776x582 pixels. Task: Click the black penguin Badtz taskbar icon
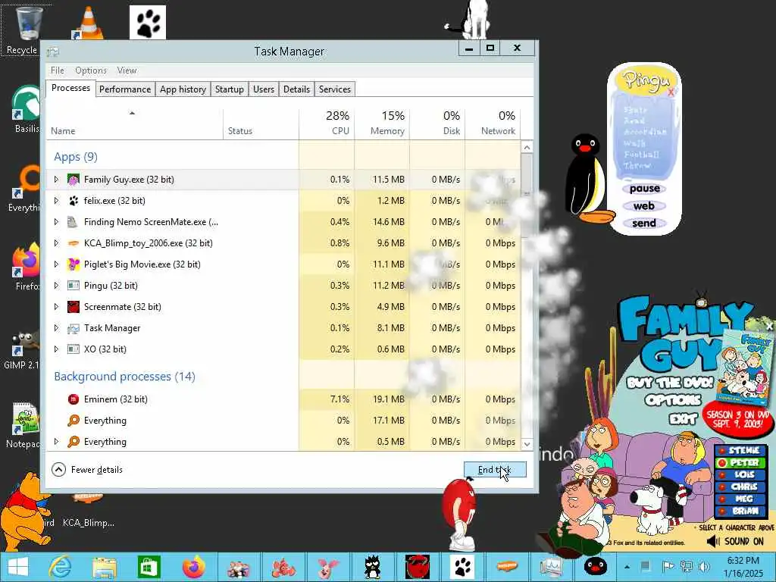coord(372,567)
